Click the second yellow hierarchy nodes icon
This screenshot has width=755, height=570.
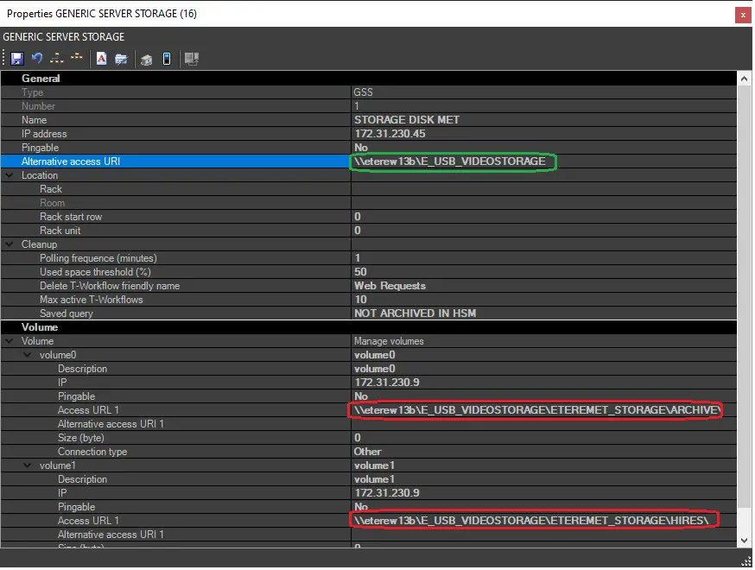pos(78,59)
